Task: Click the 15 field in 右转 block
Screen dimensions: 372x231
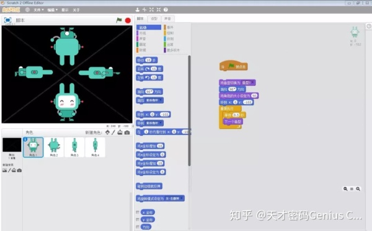Action: [154, 69]
